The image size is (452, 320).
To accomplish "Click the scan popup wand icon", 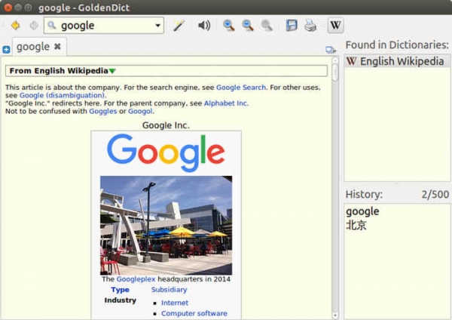I will click(179, 26).
